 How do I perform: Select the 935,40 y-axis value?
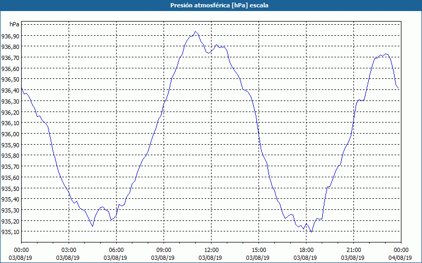10,199
